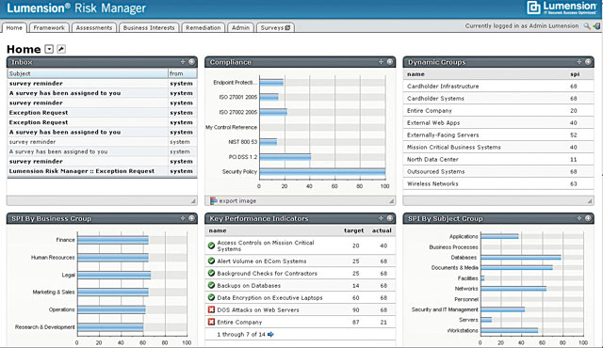Click the plus icon on Inbox panel
The image size is (603, 348).
click(183, 62)
